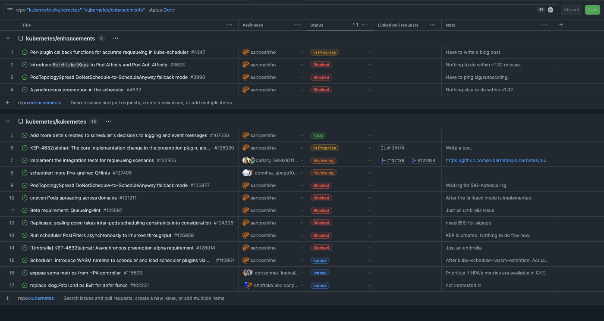Open the Note column options menu
Screen dimensions: 604x321
pyautogui.click(x=544, y=25)
